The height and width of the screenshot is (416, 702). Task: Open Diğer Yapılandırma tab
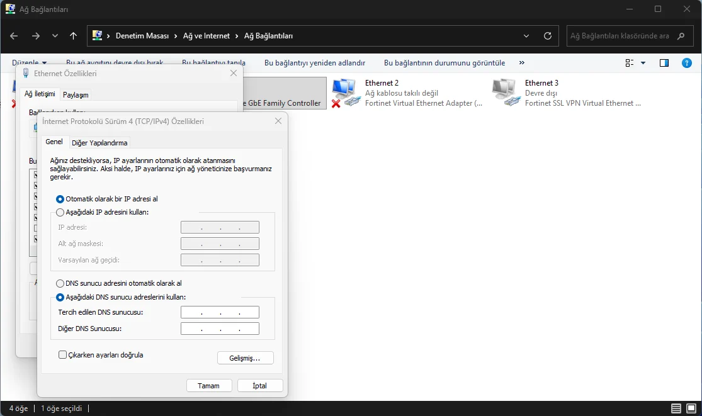[99, 143]
